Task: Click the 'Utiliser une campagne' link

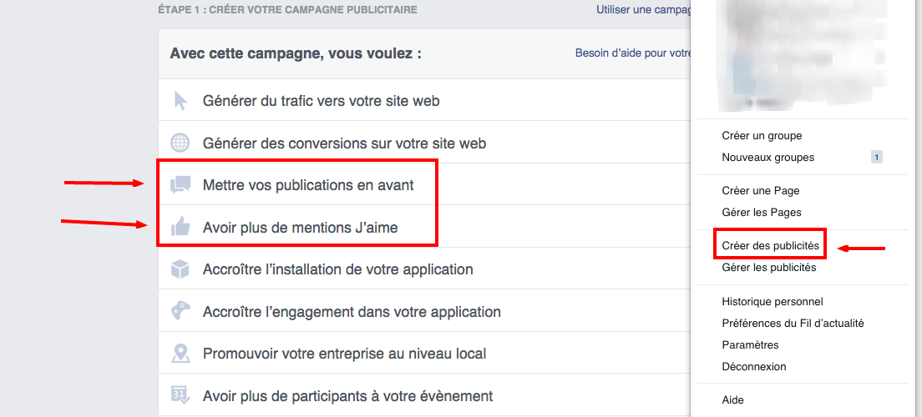Action: tap(643, 10)
